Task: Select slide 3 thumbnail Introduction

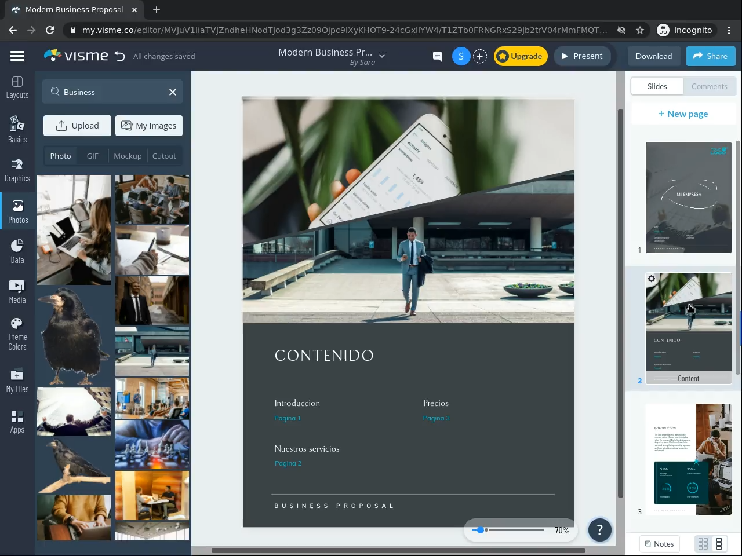Action: point(689,459)
